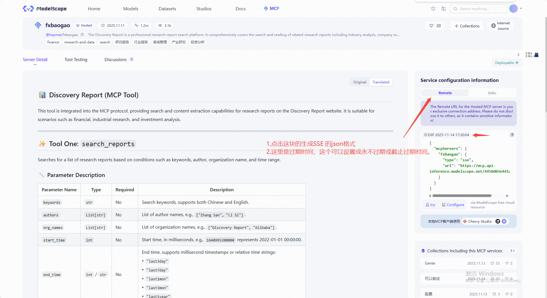
Task: Click the Hosted status badge
Action: [84, 25]
